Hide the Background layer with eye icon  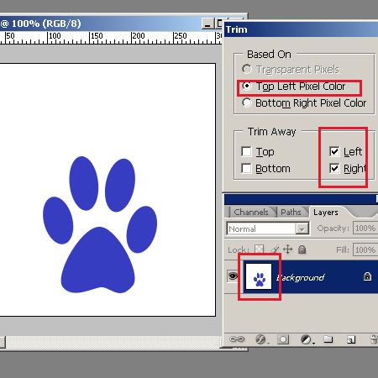point(233,276)
